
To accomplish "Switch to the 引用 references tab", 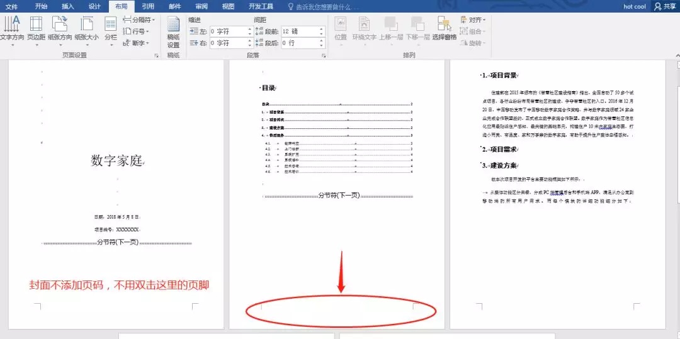I will tap(148, 6).
